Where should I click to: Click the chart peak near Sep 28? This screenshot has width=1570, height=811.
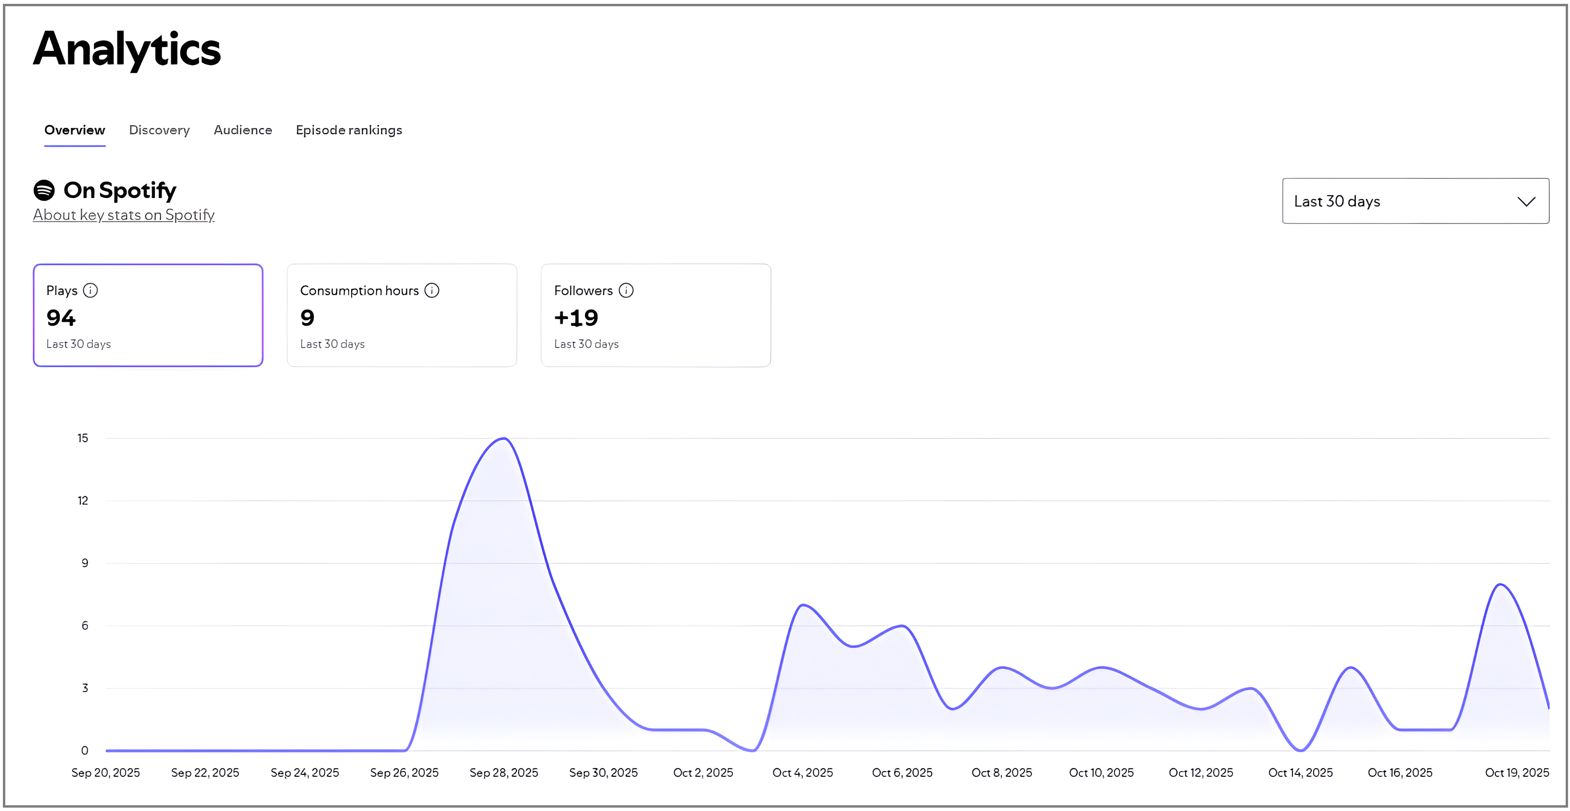[x=504, y=439]
